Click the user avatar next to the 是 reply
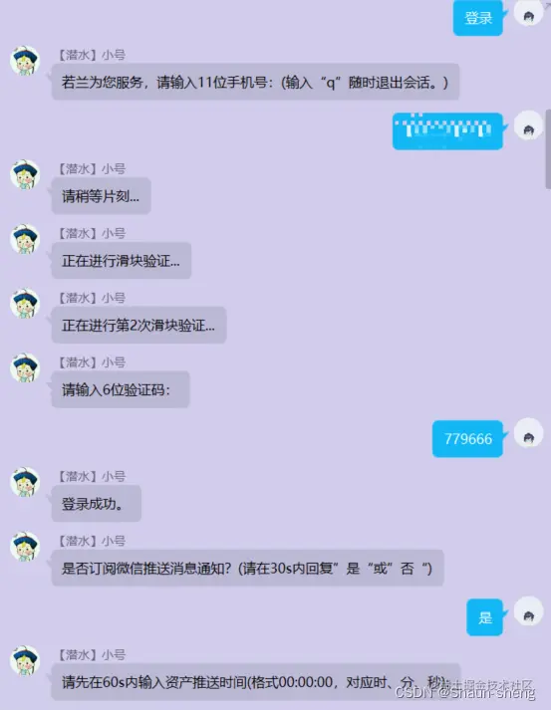 (x=528, y=611)
